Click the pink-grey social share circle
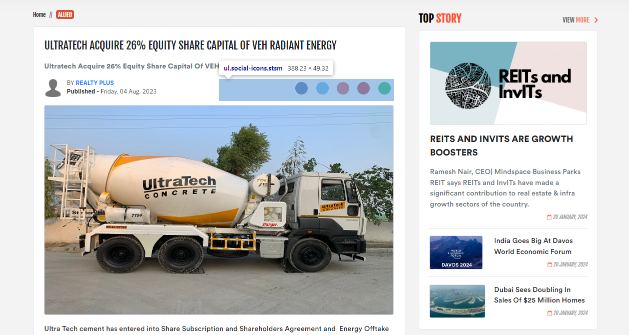Image resolution: width=629 pixels, height=335 pixels. point(343,88)
